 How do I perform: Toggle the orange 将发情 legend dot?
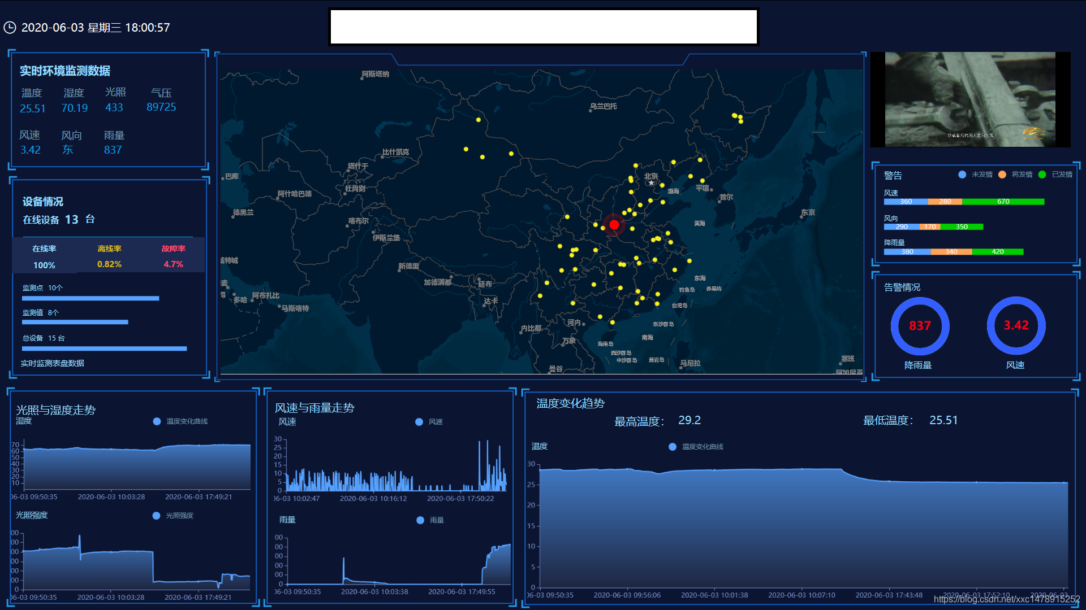click(1002, 175)
